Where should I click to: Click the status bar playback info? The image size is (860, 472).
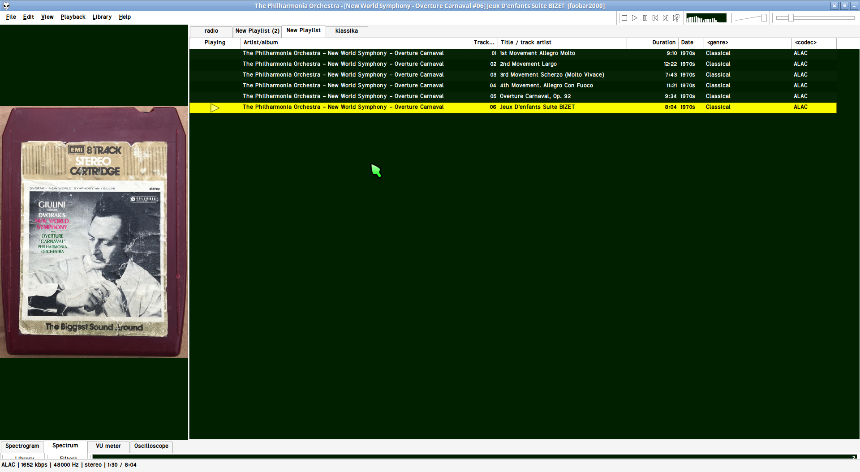coord(69,465)
